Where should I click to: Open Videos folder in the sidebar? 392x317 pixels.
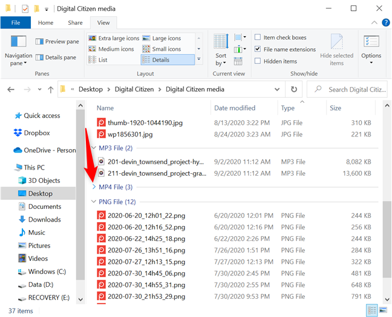click(33, 258)
